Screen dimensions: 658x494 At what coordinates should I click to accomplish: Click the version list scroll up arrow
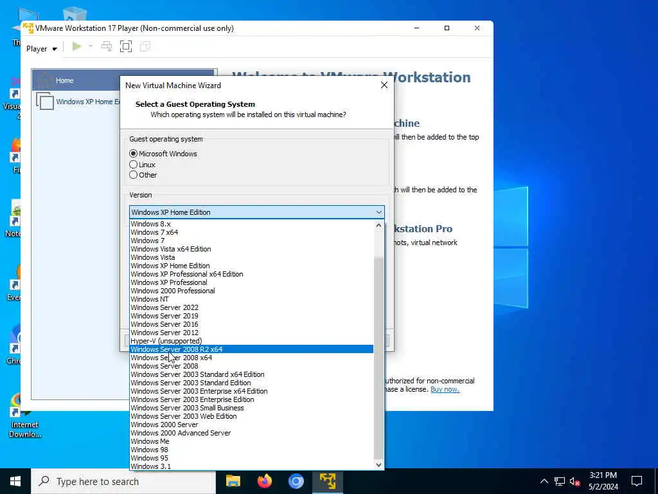pyautogui.click(x=378, y=225)
